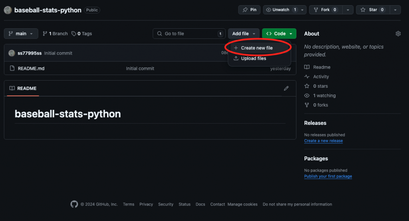View the 0 forks link
The image size is (409, 221).
click(316, 105)
